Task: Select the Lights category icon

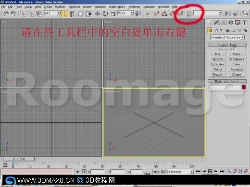Action: [222, 30]
